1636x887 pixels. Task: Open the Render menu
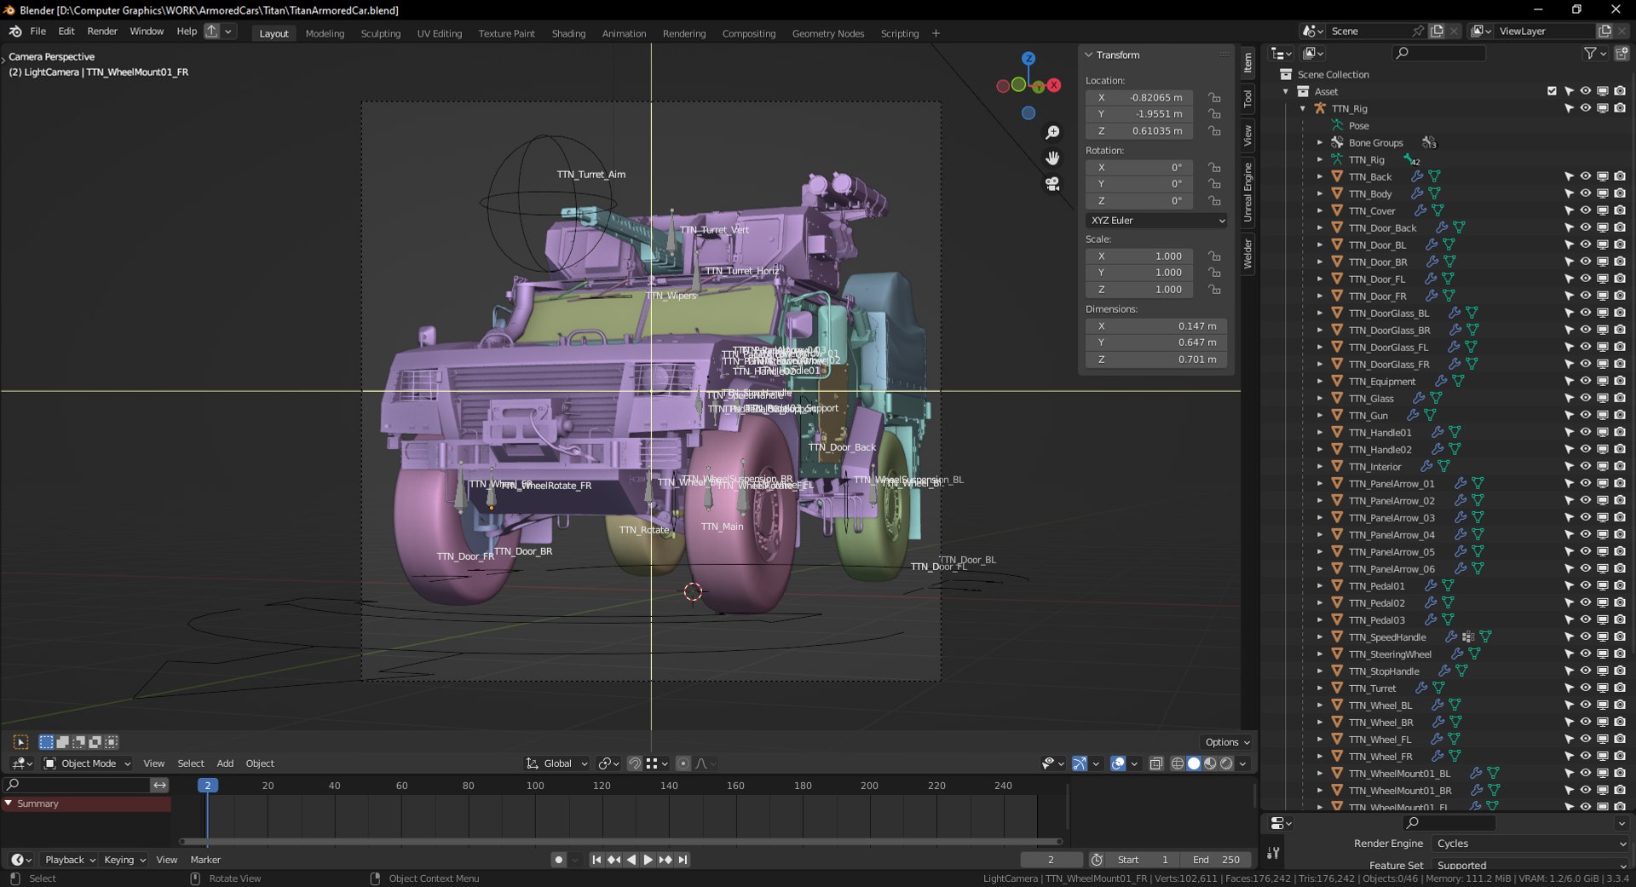(102, 32)
